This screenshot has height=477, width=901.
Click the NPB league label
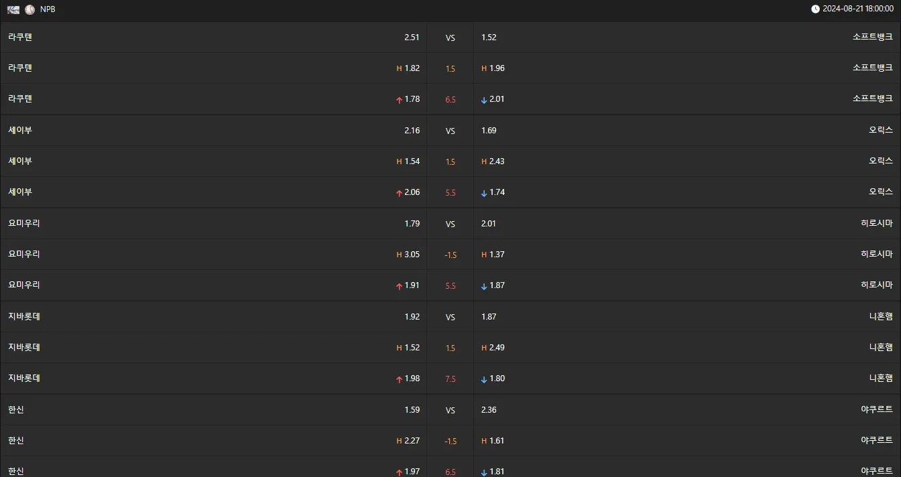coord(48,9)
